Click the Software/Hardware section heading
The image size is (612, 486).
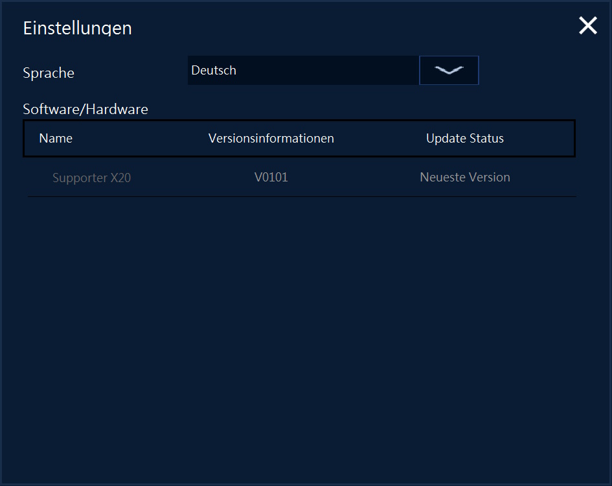[x=85, y=110]
